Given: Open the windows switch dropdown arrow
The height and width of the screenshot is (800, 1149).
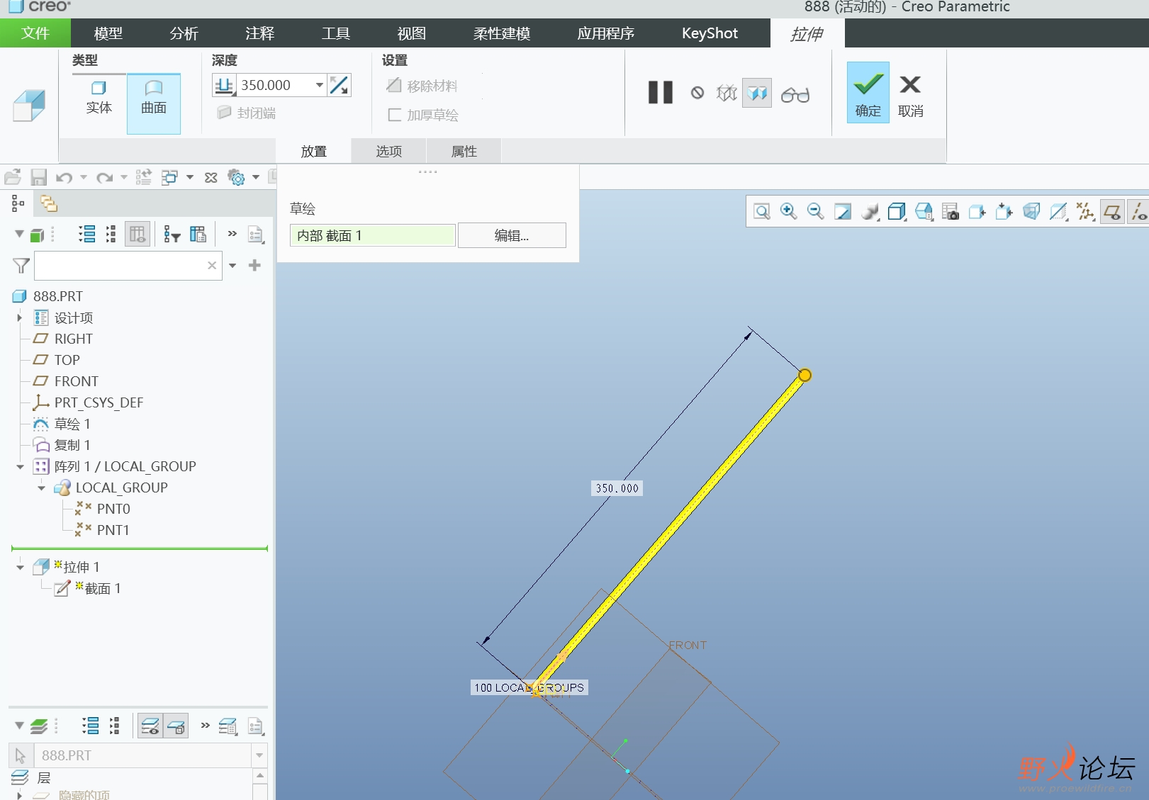Looking at the screenshot, I should [x=190, y=177].
